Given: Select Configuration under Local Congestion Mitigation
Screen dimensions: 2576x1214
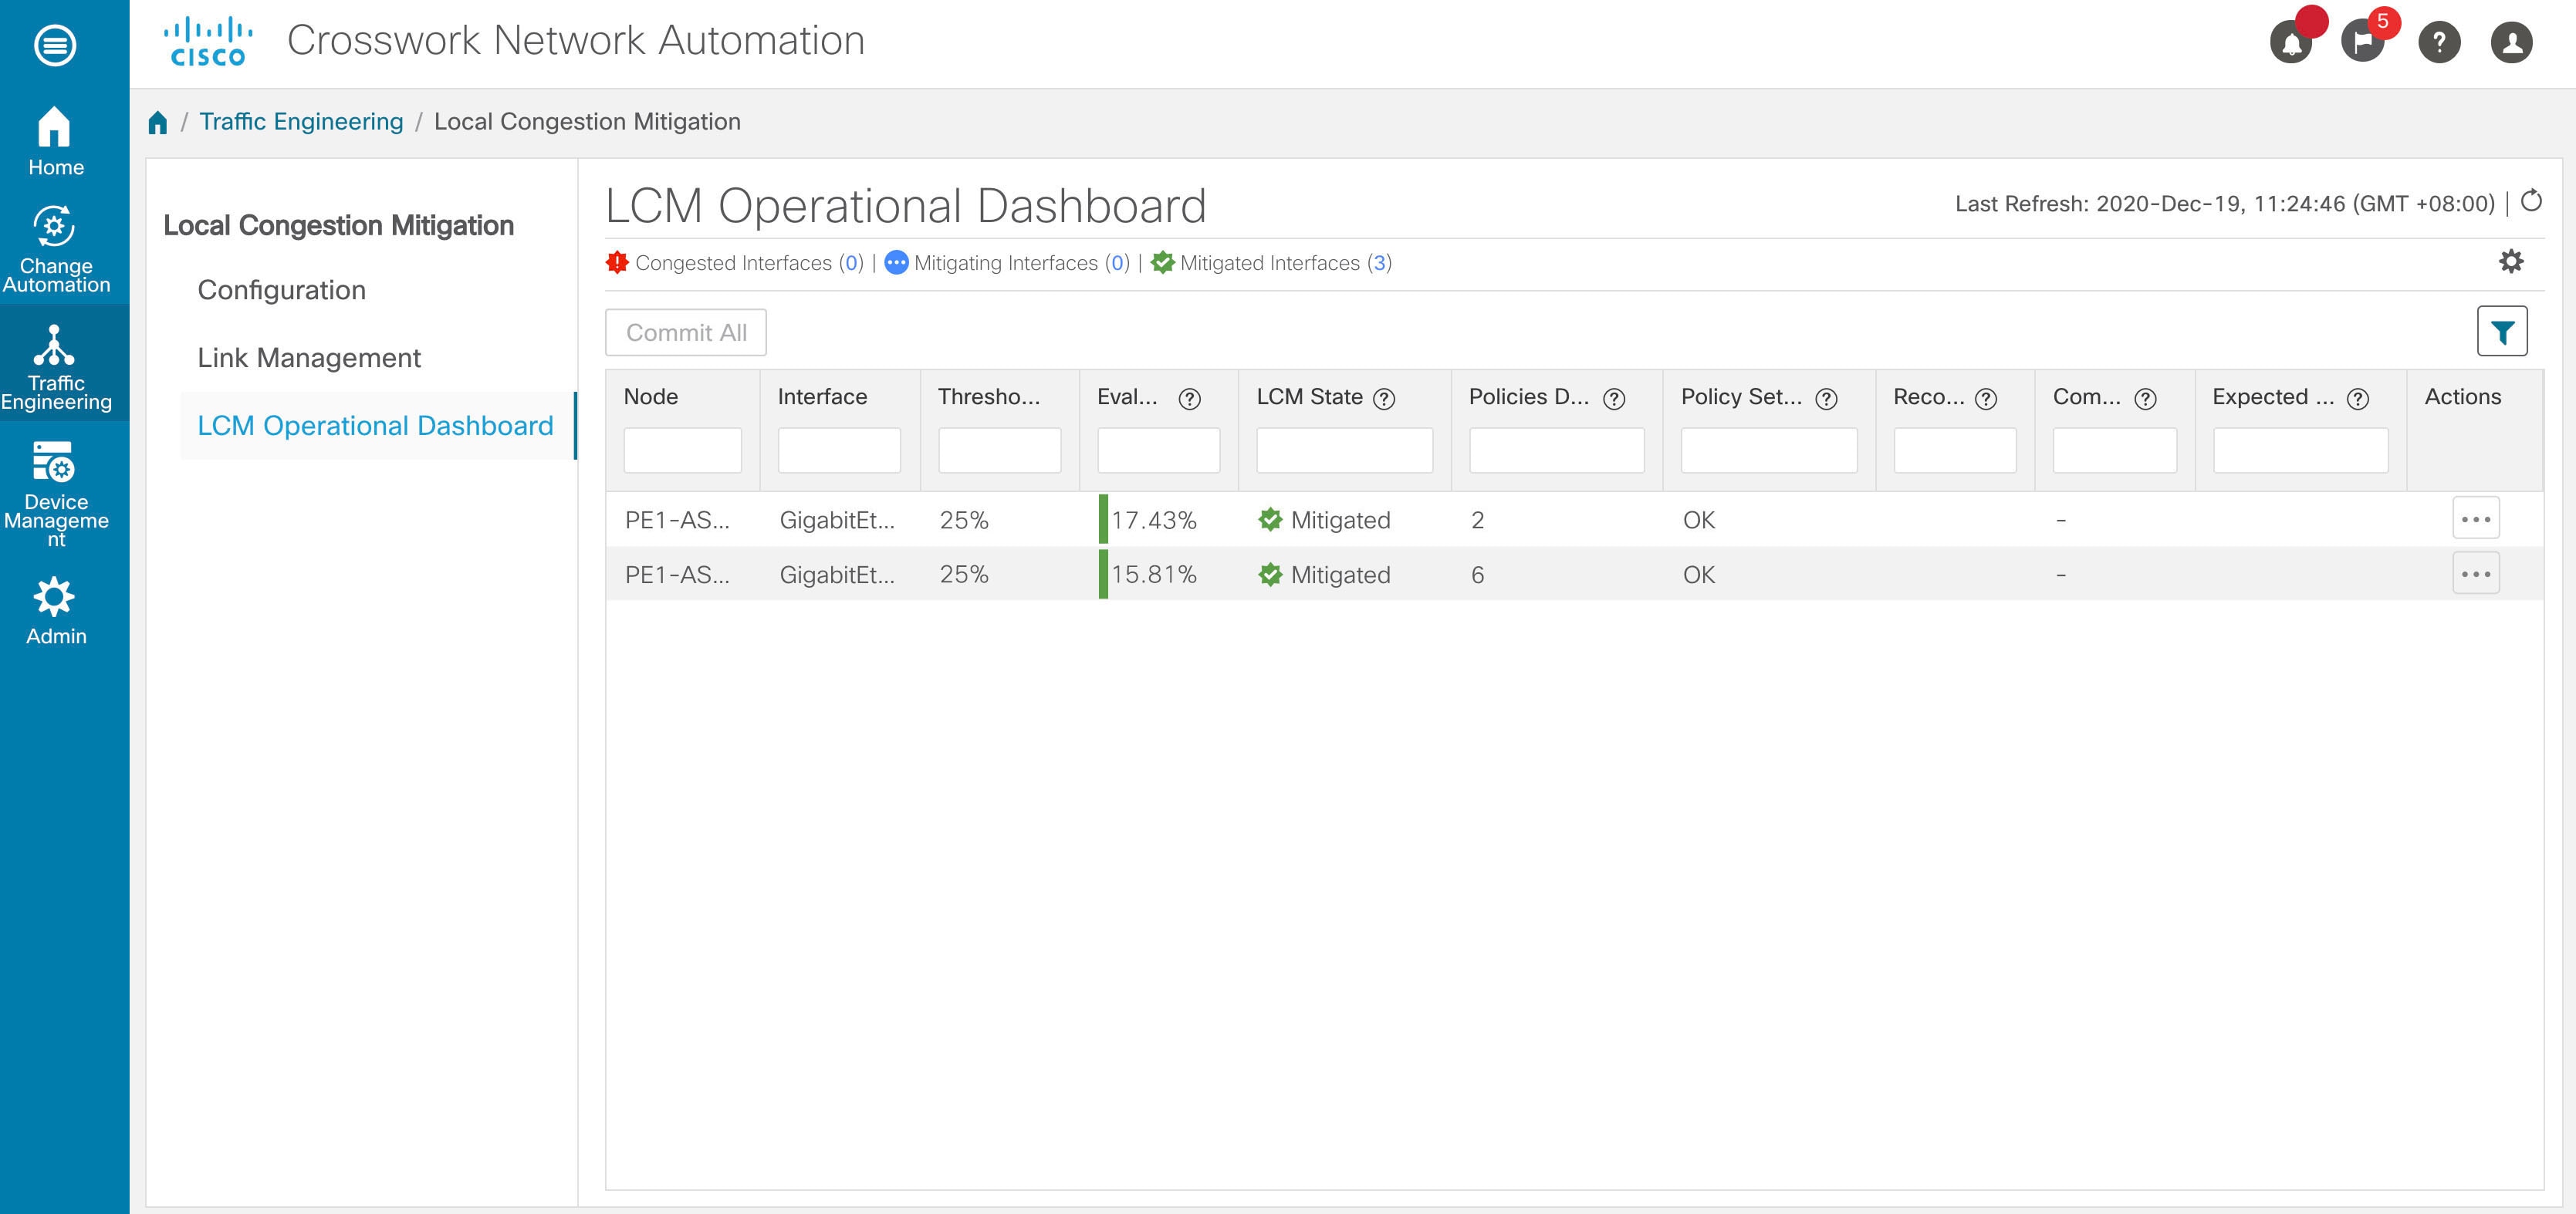Looking at the screenshot, I should click(x=281, y=290).
